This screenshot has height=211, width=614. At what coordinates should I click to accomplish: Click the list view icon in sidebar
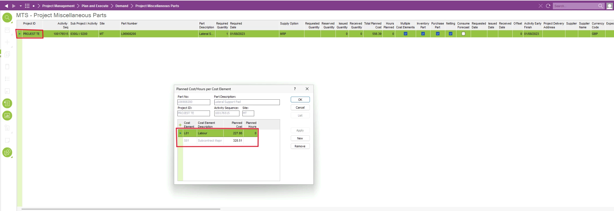(7, 79)
